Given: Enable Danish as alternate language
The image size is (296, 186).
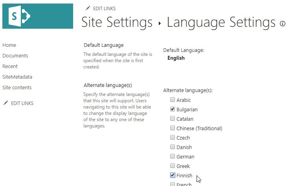Looking at the screenshot, I should click(x=173, y=147).
